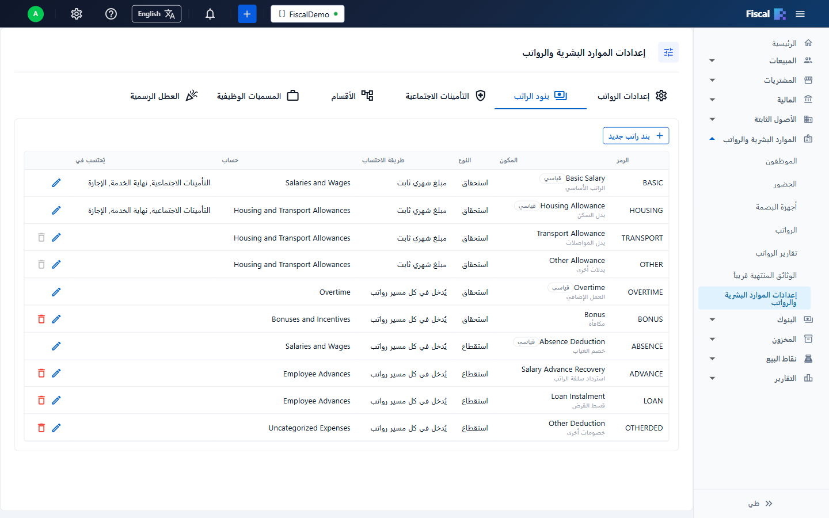
Task: Click Uncategorized Expenses account cell
Action: 309,428
